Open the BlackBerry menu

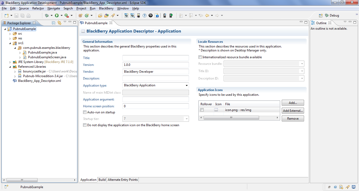pyautogui.click(x=106, y=8)
